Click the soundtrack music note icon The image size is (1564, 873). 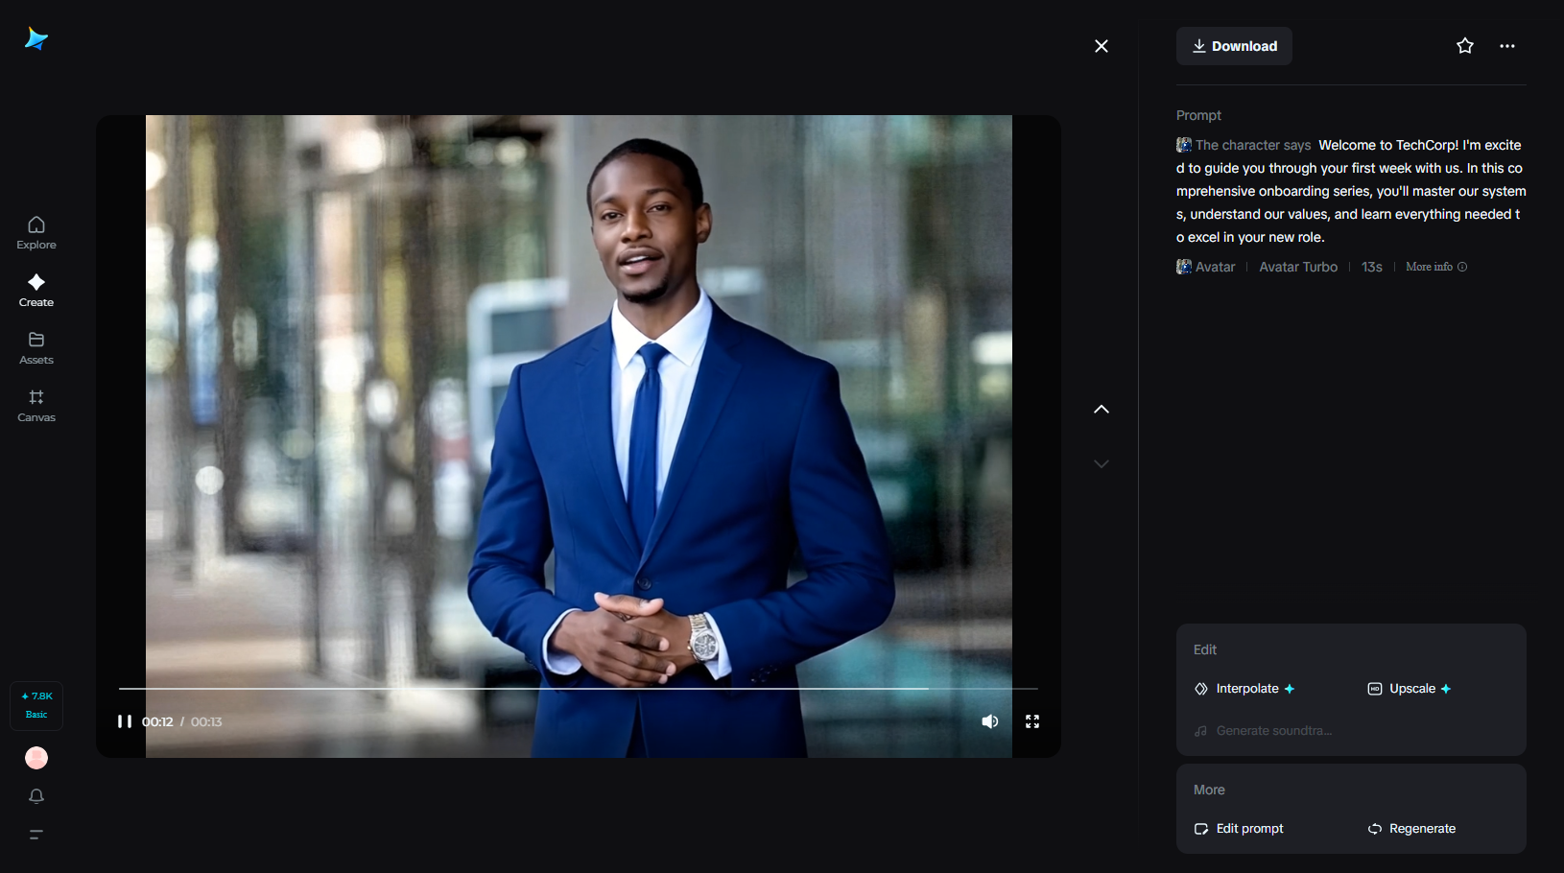coord(1201,731)
